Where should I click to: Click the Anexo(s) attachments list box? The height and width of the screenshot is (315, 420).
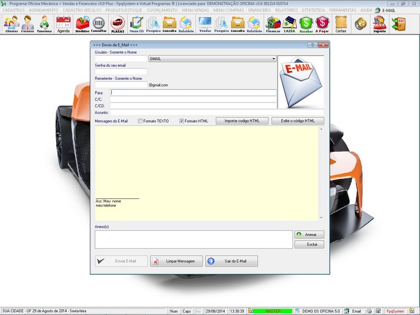pyautogui.click(x=194, y=239)
